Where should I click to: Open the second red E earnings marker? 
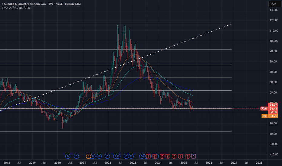[x=155, y=156]
